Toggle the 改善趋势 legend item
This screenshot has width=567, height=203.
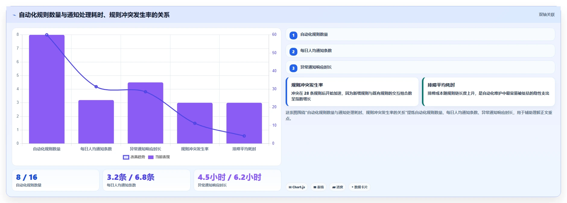pos(134,157)
